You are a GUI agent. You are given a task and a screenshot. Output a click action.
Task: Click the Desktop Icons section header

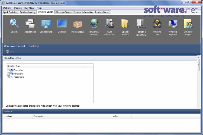(100, 58)
